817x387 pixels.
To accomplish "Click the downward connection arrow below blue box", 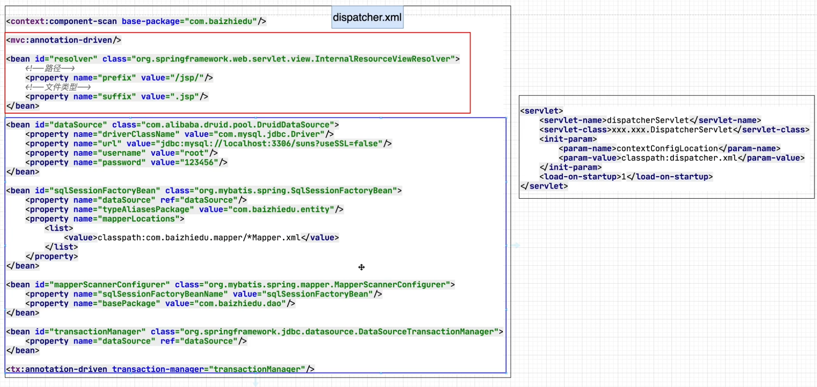I will (x=255, y=382).
